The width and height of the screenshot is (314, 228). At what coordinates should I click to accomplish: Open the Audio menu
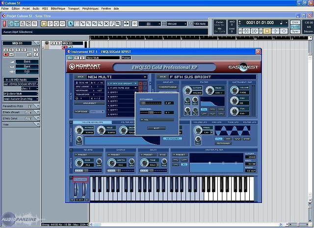click(x=36, y=9)
